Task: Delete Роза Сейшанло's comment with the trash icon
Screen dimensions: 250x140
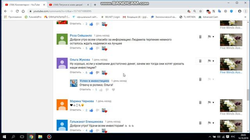Action: pyautogui.click(x=200, y=37)
